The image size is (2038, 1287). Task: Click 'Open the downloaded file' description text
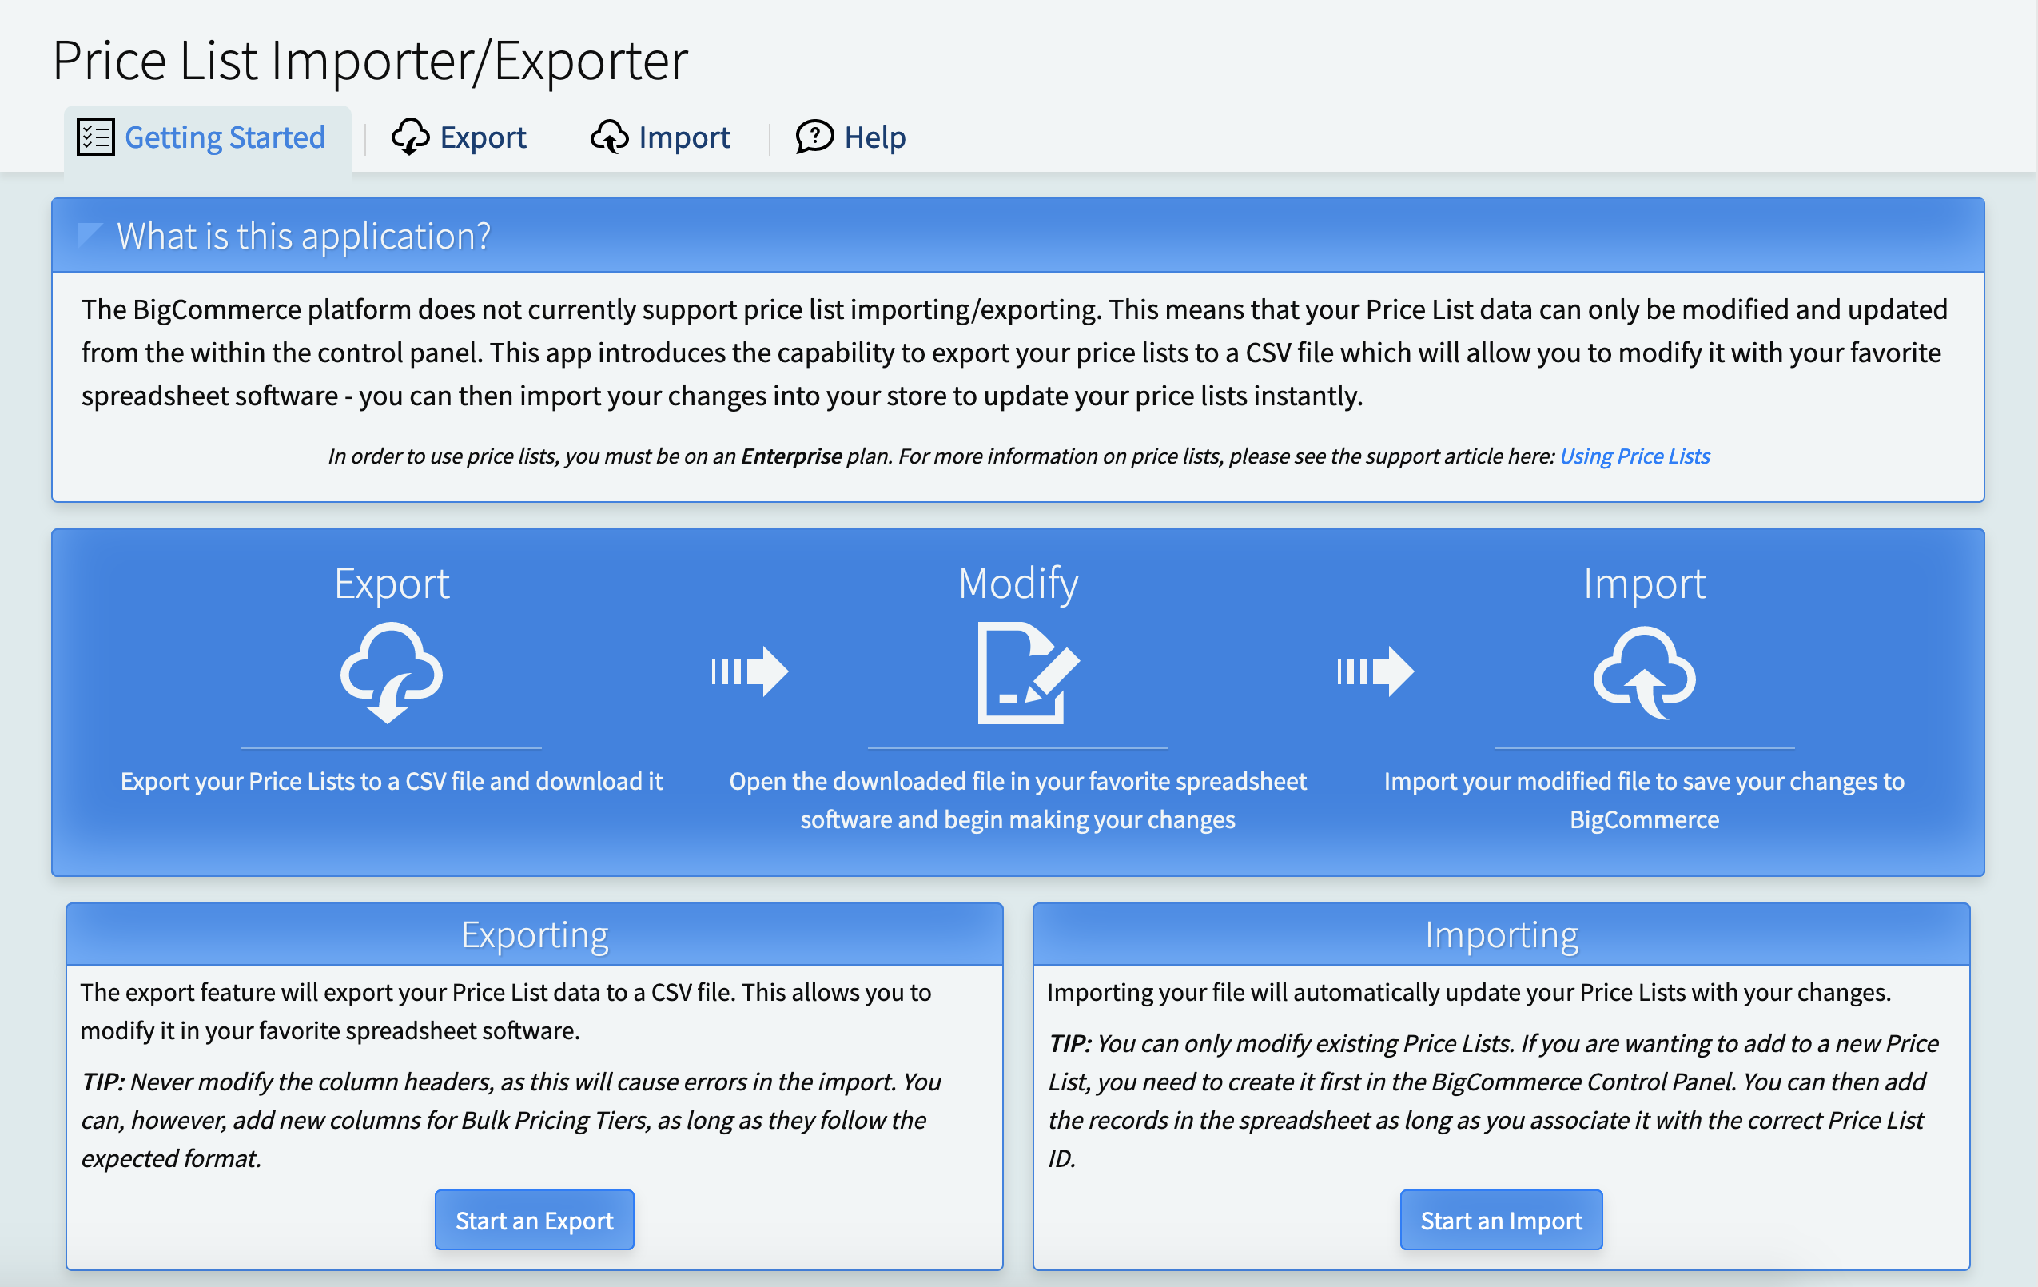1018,800
